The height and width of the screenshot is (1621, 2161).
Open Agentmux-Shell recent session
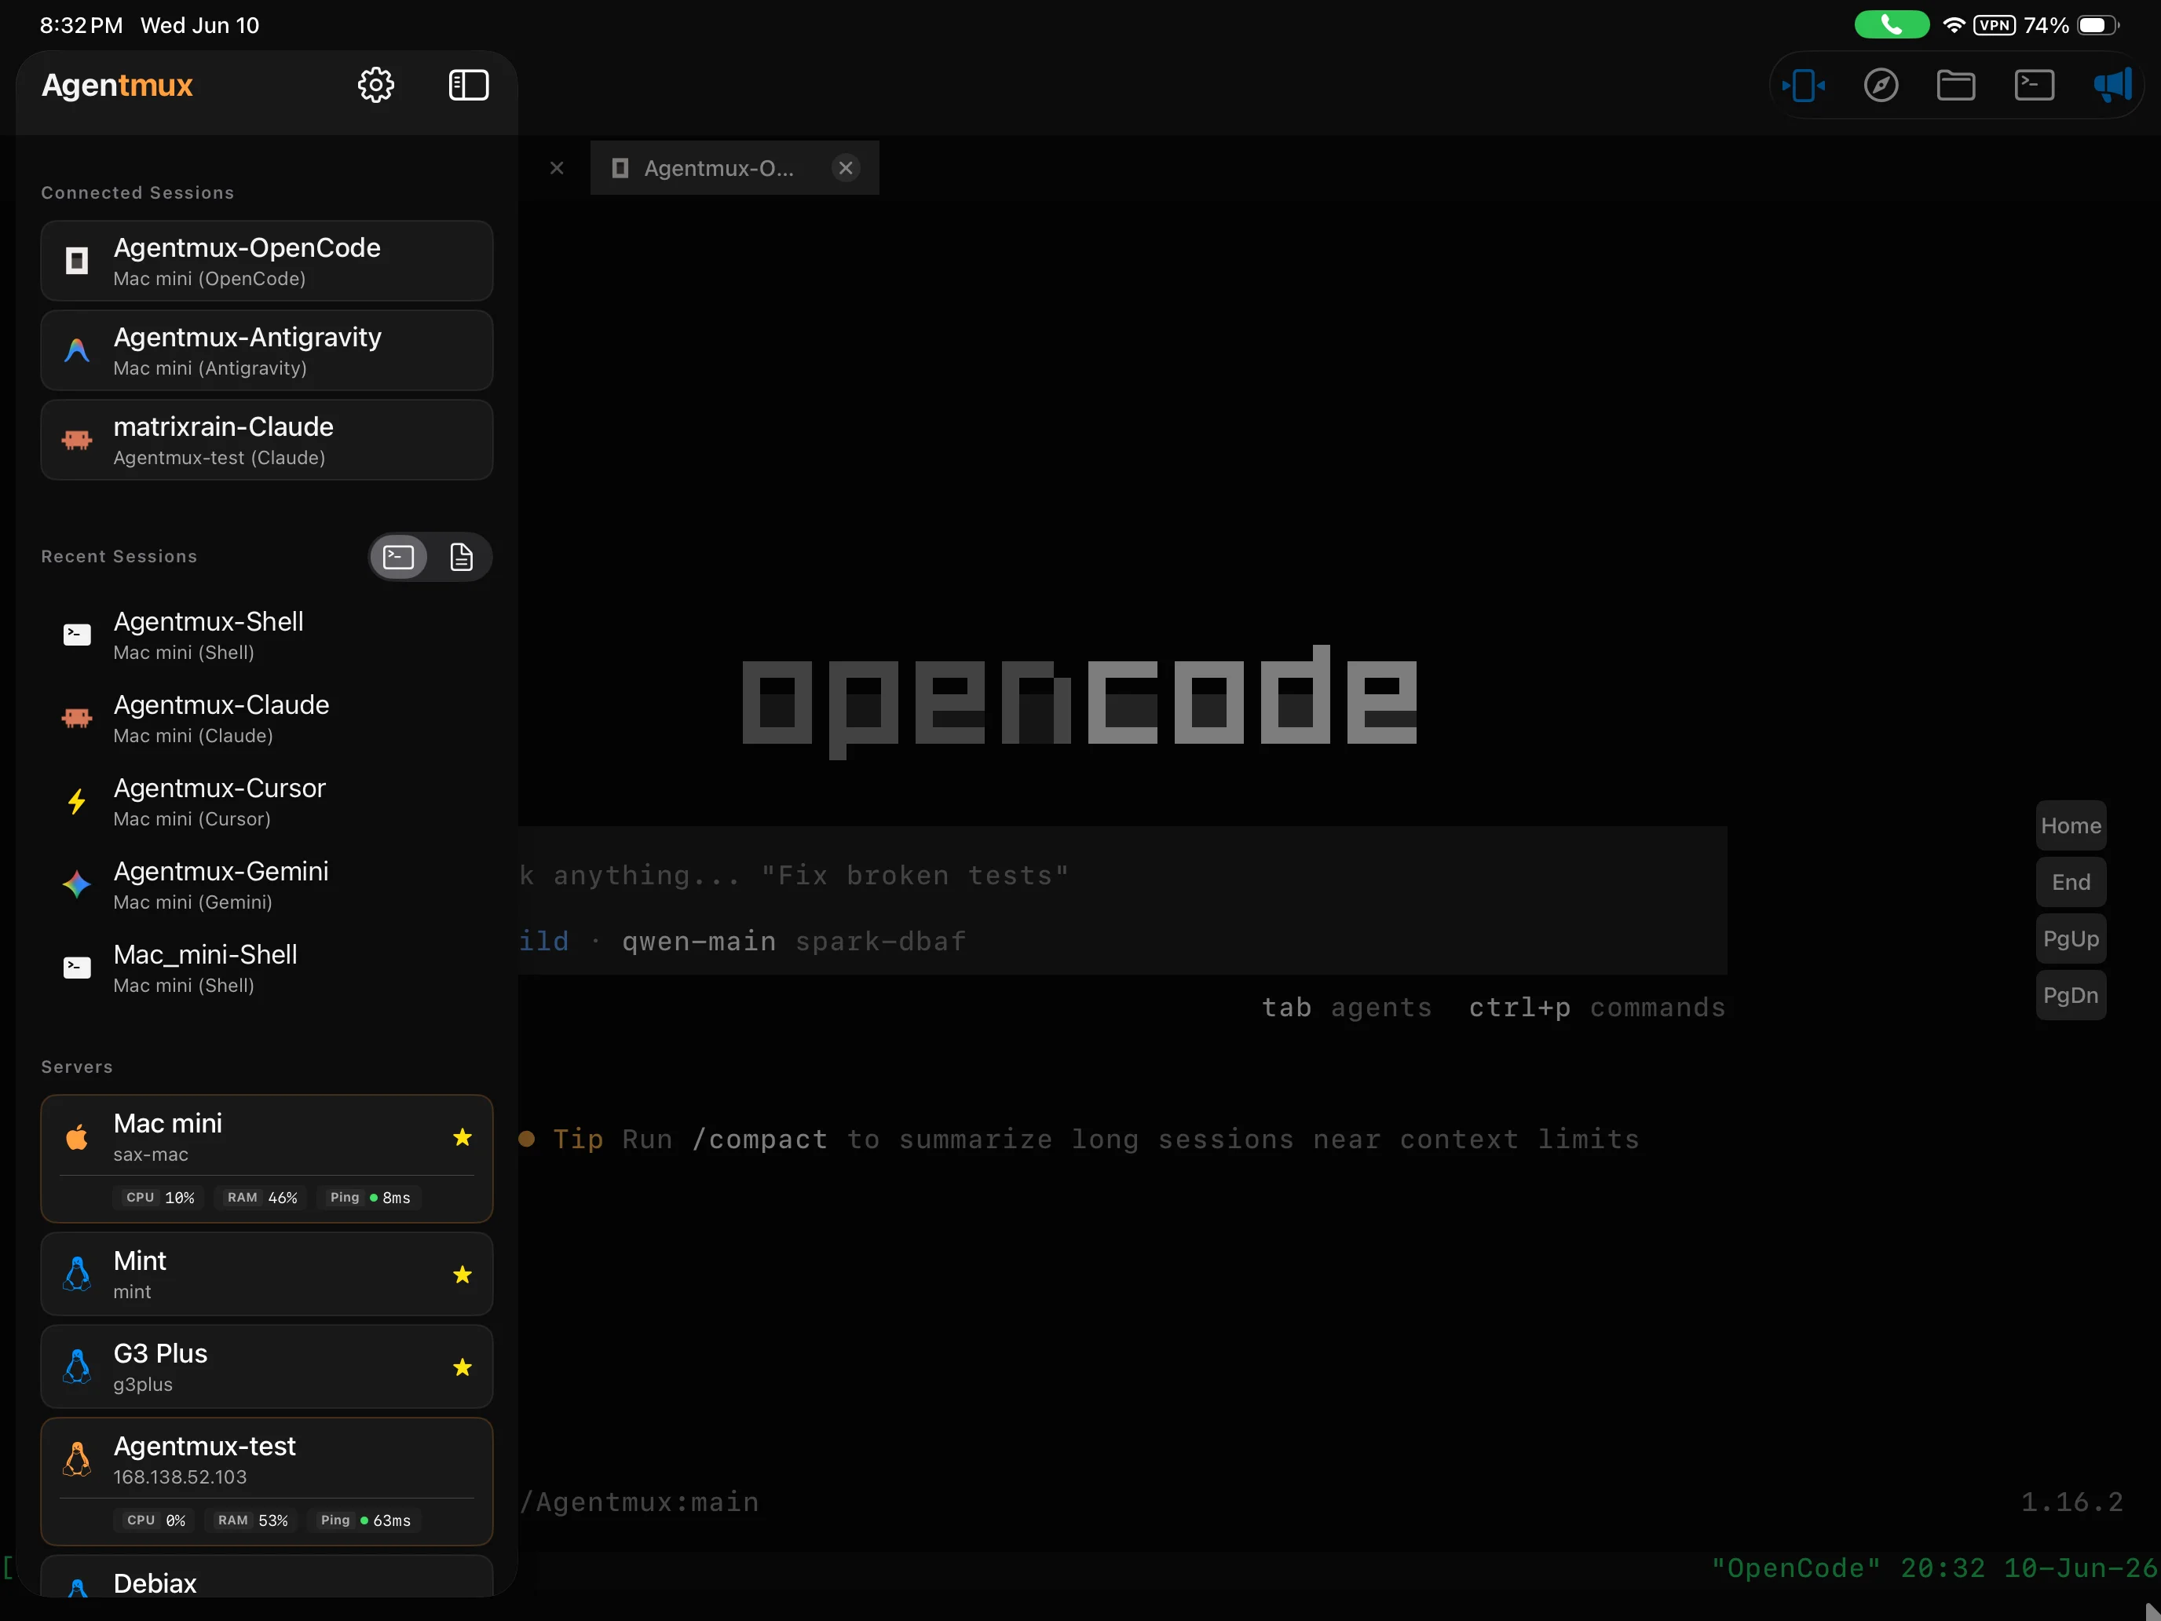coord(267,635)
